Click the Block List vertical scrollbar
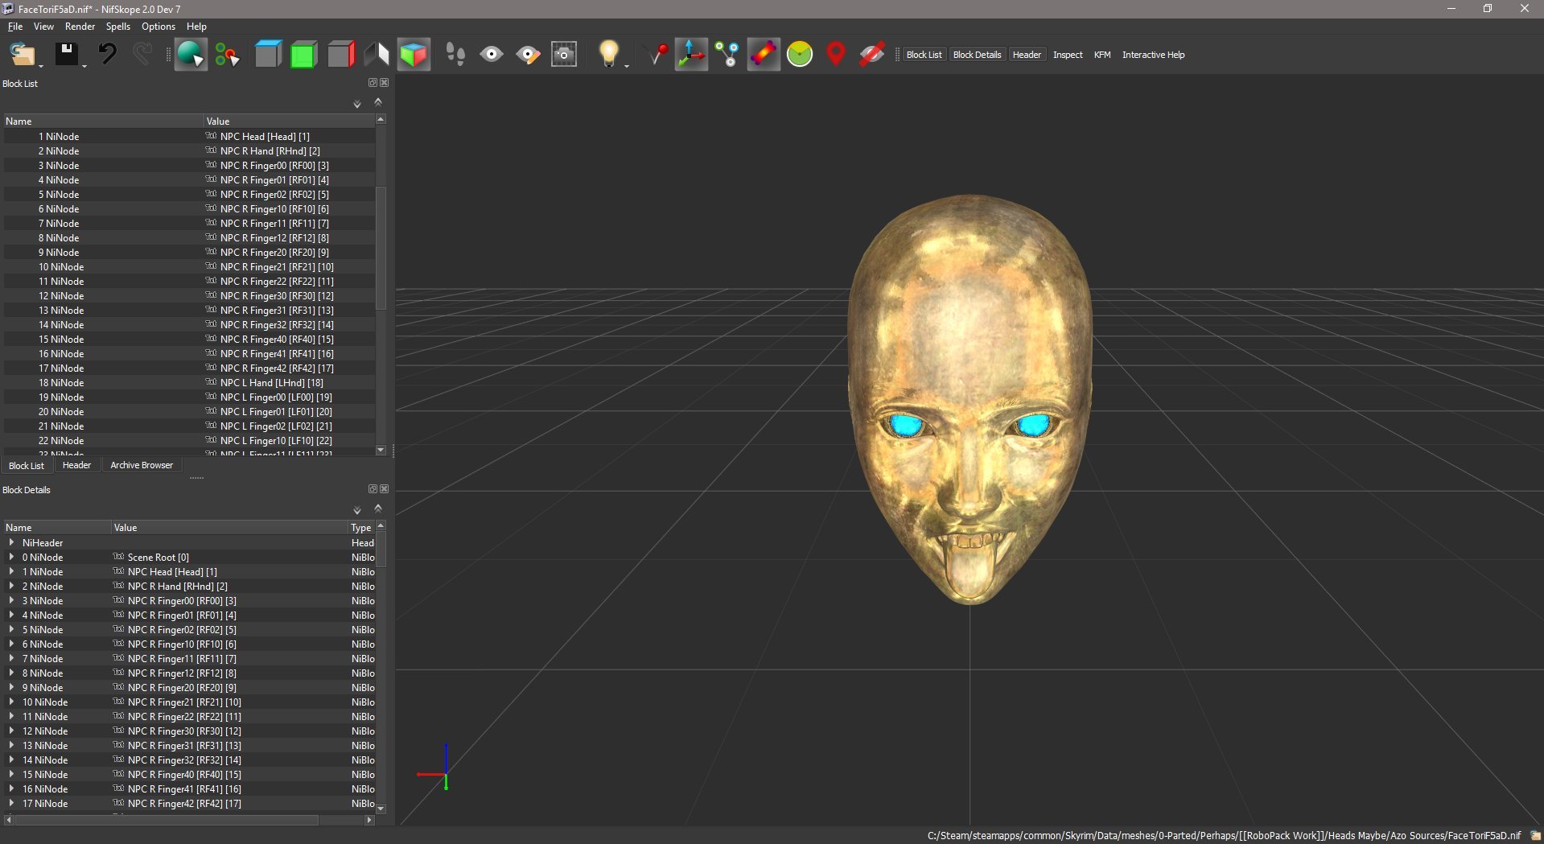This screenshot has height=844, width=1544. click(381, 248)
